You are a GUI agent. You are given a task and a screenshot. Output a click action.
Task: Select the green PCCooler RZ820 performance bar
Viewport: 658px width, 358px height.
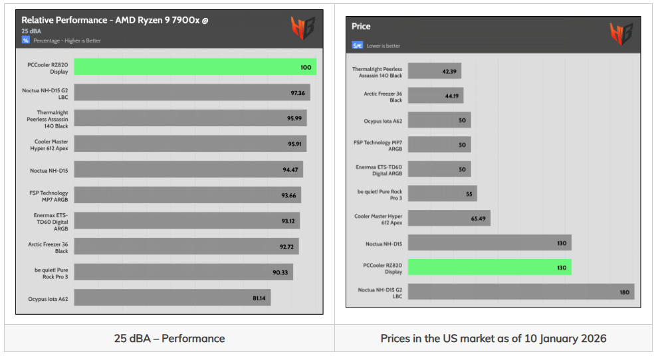195,67
